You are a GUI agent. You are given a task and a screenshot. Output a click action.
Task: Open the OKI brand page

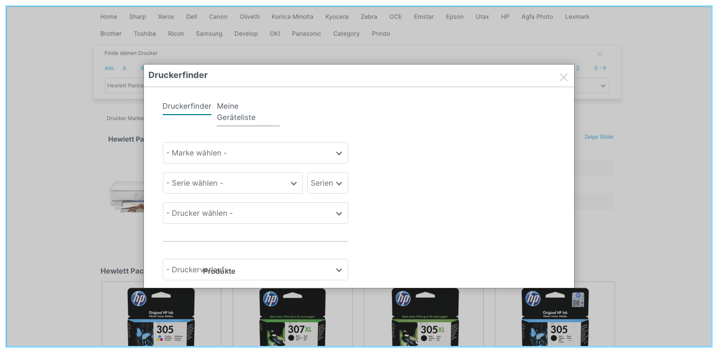pos(275,33)
